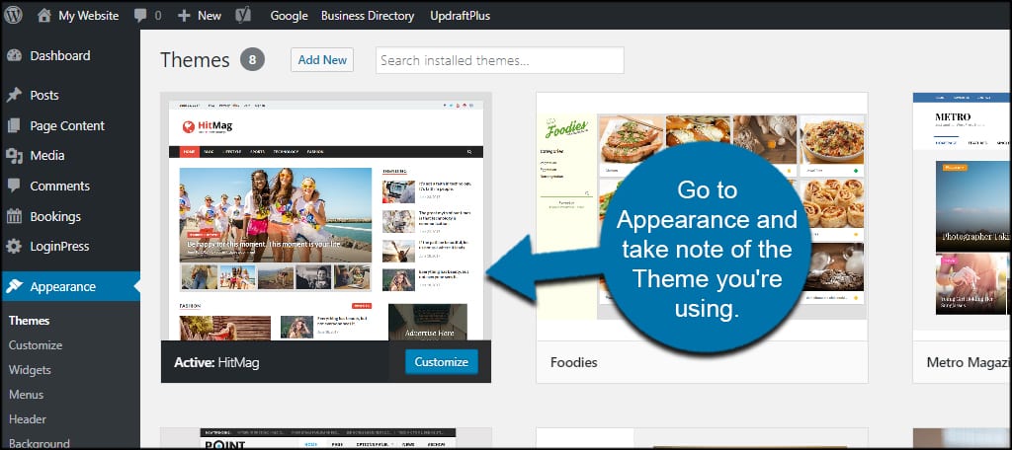Open the Media menu label

(47, 155)
